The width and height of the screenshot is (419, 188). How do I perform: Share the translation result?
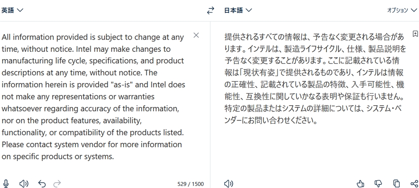pos(414,184)
